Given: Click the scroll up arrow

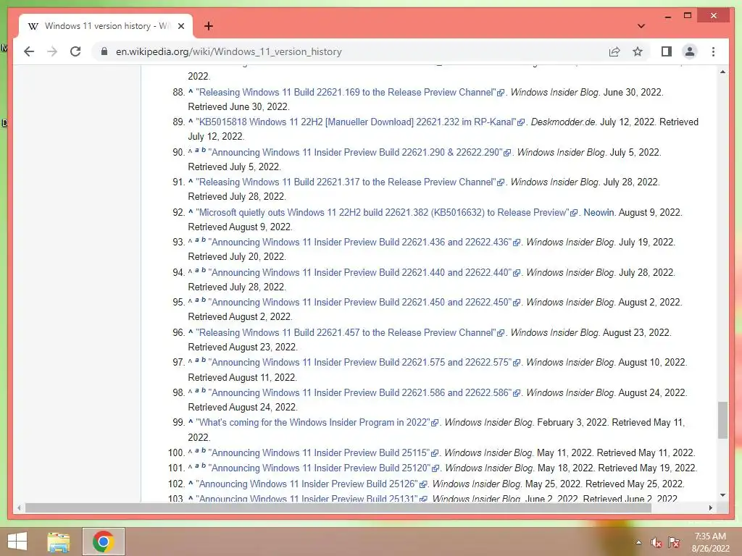Looking at the screenshot, I should (x=722, y=72).
